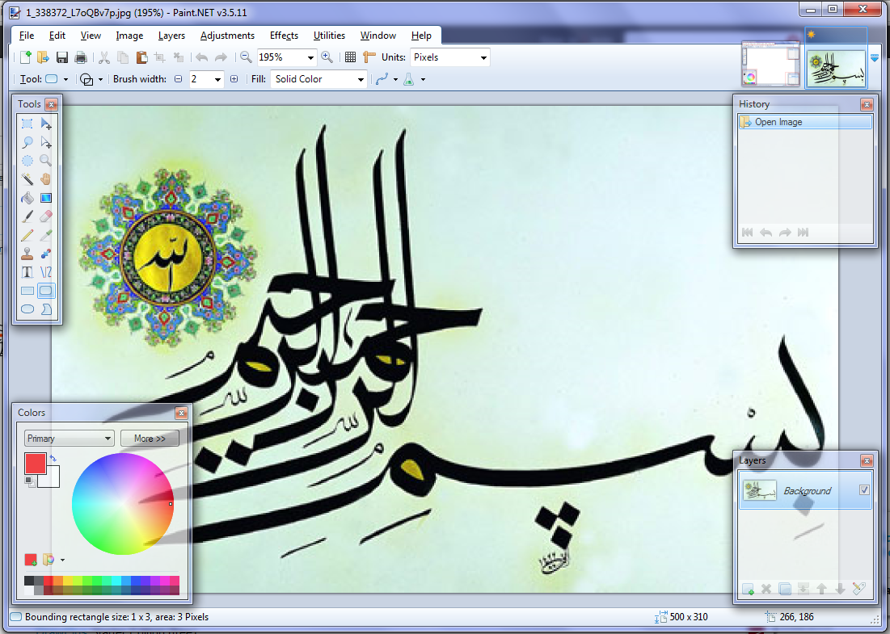Image resolution: width=890 pixels, height=634 pixels.
Task: Swap primary and secondary colors arrow
Action: tap(53, 458)
